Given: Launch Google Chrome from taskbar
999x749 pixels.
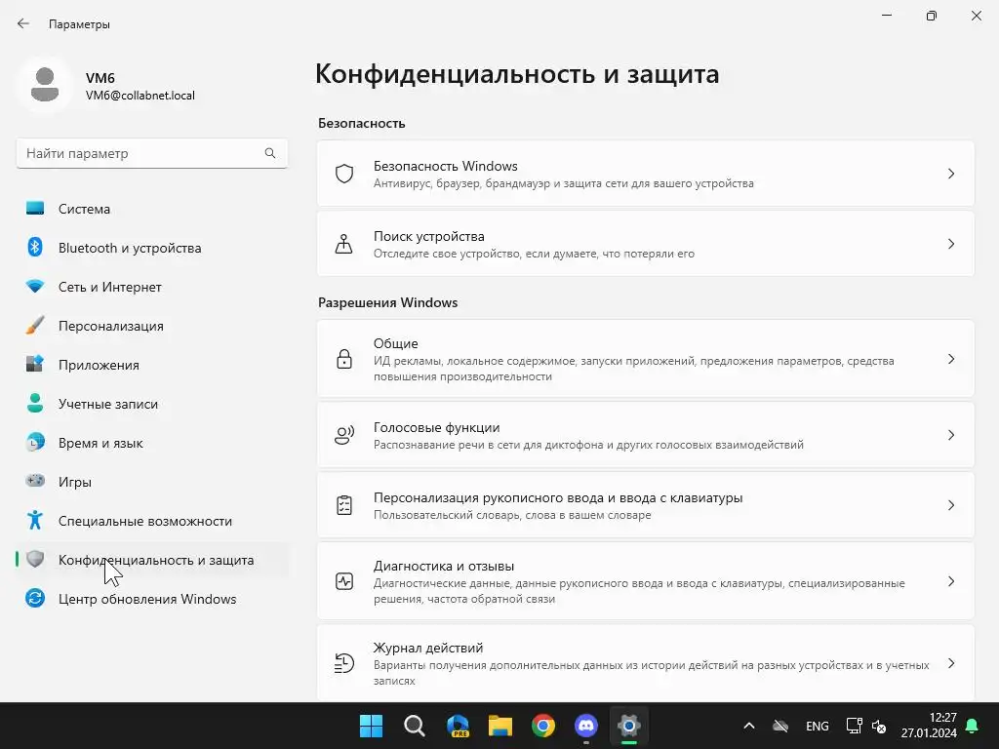Looking at the screenshot, I should [543, 726].
